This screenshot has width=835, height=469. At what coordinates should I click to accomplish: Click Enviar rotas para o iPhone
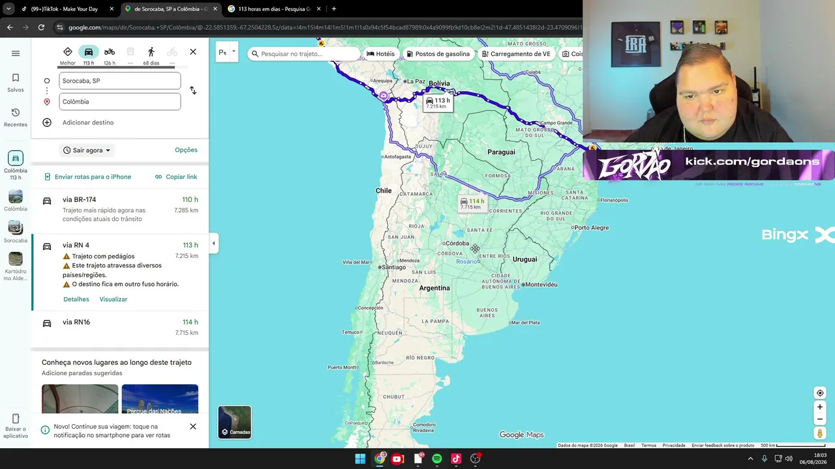[87, 177]
